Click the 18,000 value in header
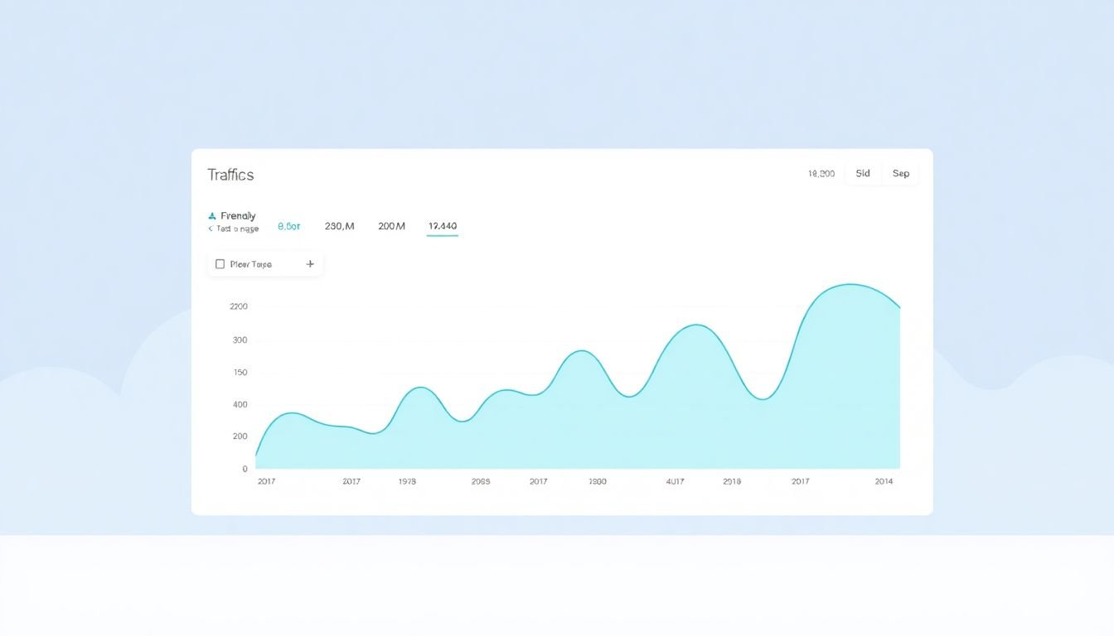The height and width of the screenshot is (636, 1114). click(x=821, y=174)
